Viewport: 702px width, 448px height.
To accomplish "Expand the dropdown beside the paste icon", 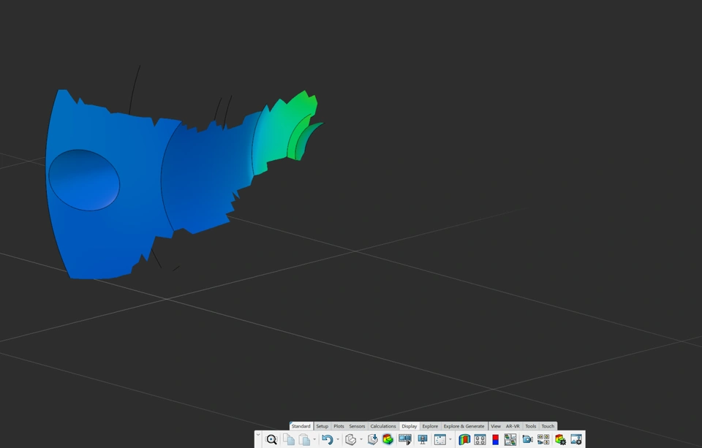I will coord(314,439).
